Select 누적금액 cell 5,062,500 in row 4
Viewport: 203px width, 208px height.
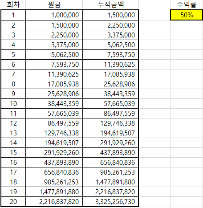coord(110,45)
